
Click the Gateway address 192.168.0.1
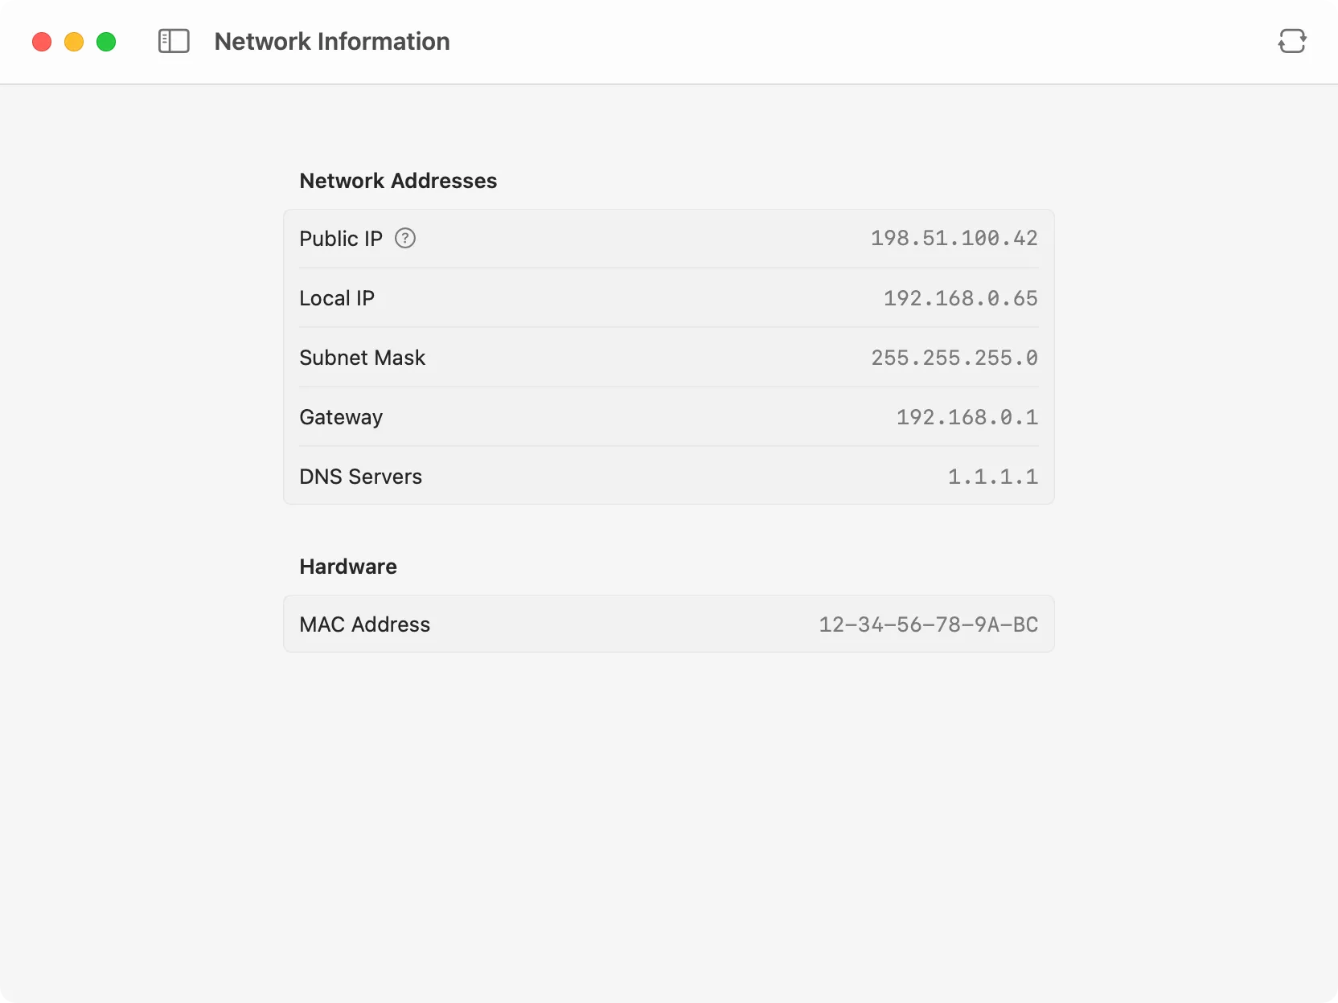pos(967,417)
